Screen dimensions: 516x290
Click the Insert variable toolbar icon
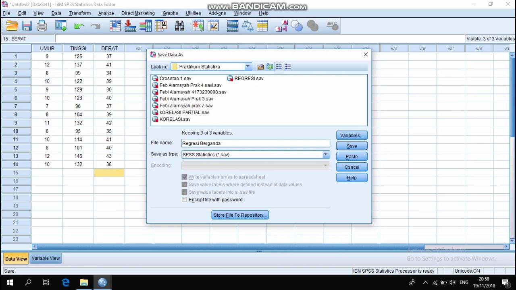(213, 26)
